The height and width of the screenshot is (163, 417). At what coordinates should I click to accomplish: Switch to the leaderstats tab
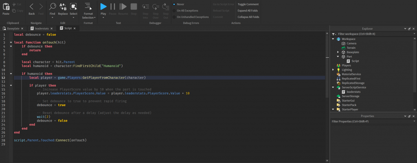[41, 28]
